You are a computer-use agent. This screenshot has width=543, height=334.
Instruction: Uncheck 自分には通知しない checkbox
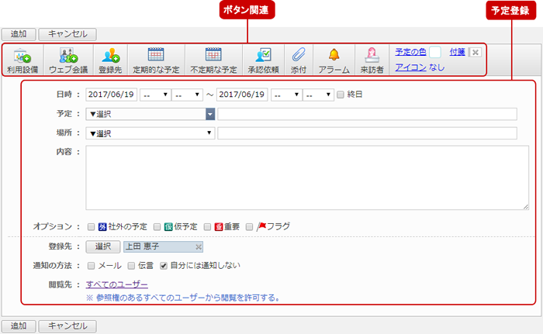pos(164,266)
